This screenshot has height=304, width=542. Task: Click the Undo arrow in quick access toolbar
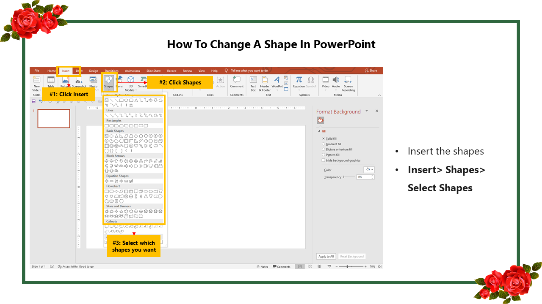tap(41, 101)
